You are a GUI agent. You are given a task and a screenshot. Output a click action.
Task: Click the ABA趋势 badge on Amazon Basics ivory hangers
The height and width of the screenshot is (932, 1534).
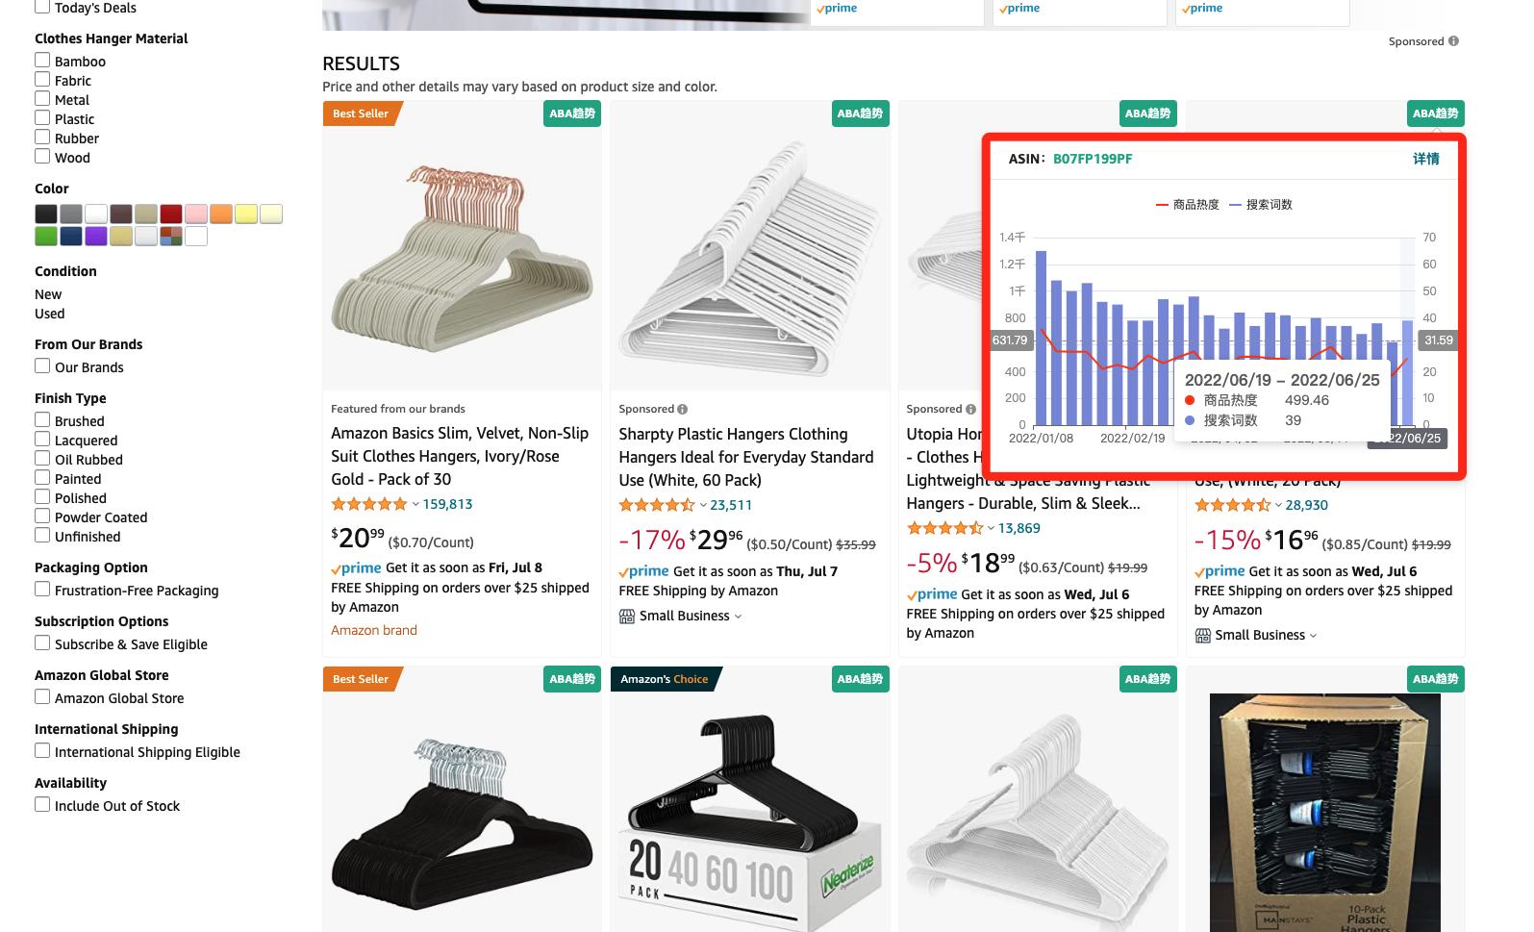(x=572, y=113)
